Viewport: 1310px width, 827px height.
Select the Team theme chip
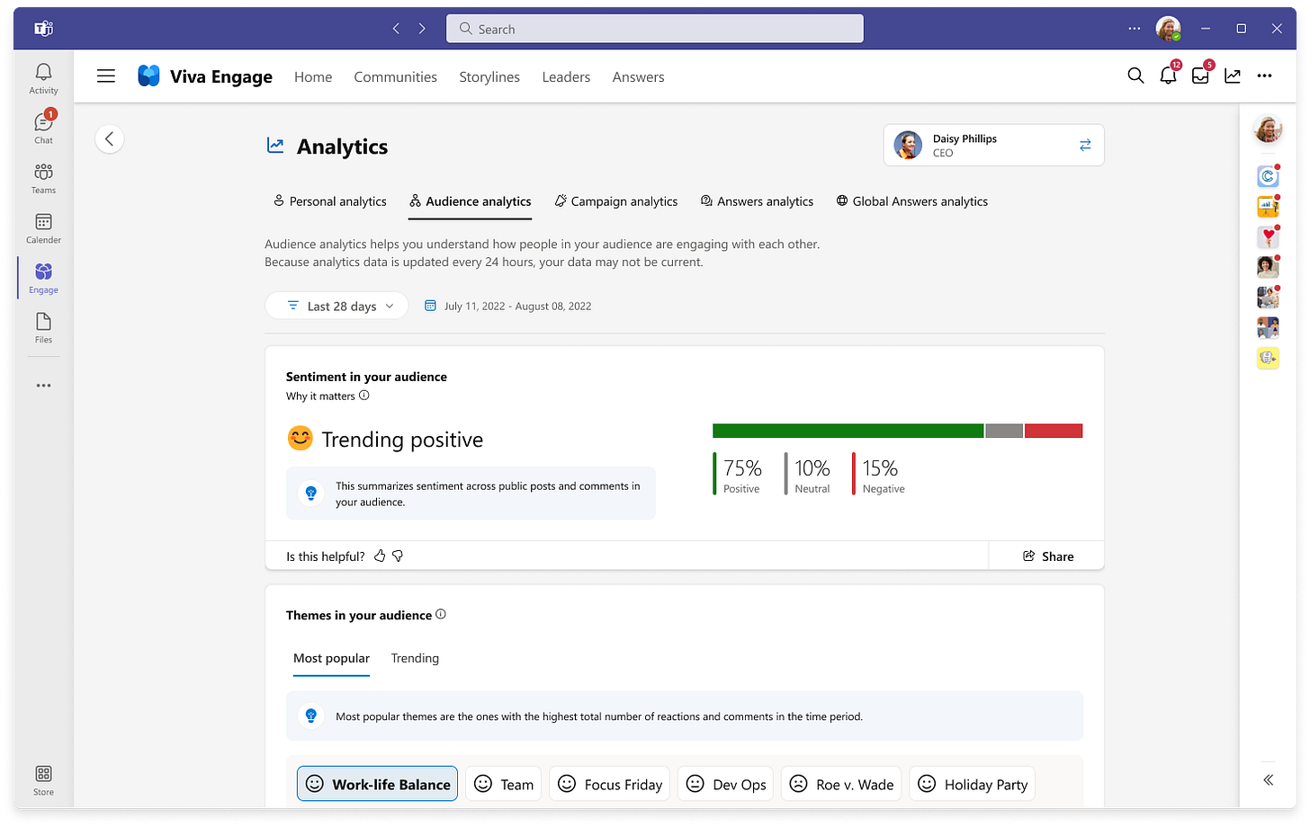click(x=503, y=783)
